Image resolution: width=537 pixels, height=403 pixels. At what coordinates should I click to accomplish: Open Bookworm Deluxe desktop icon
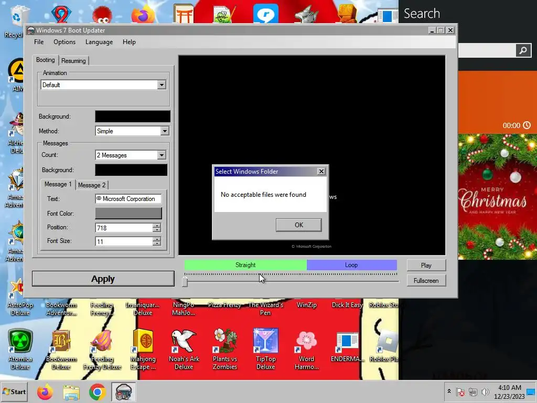click(x=61, y=349)
